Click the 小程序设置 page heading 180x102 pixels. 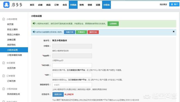click(x=36, y=16)
